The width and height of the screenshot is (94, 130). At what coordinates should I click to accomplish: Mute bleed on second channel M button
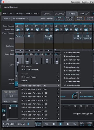32,30
